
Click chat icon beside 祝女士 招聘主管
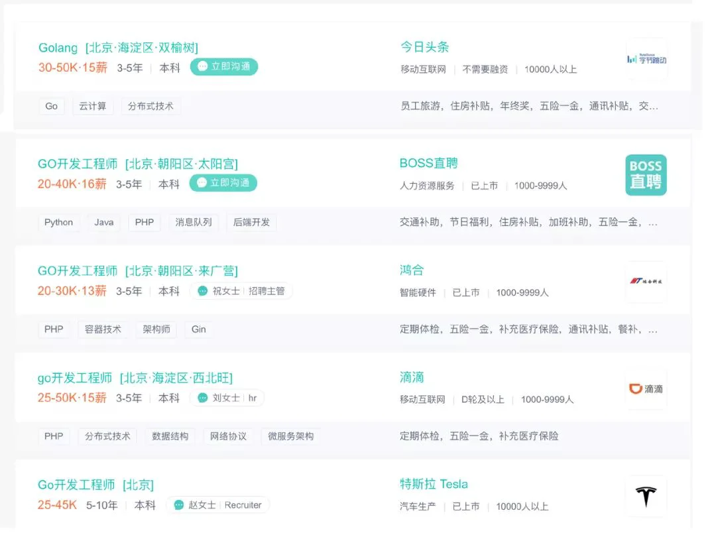click(x=203, y=291)
